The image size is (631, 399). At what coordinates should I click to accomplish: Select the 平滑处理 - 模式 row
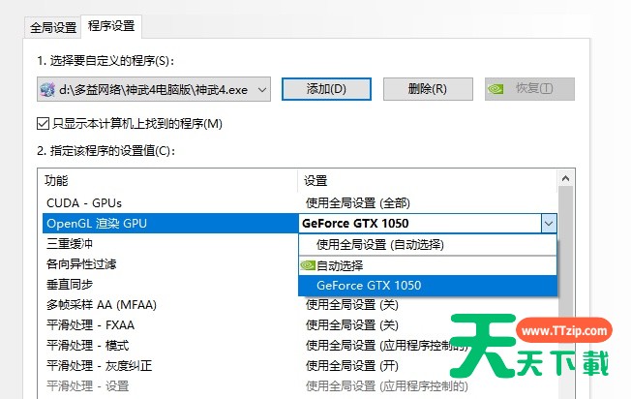click(300, 346)
